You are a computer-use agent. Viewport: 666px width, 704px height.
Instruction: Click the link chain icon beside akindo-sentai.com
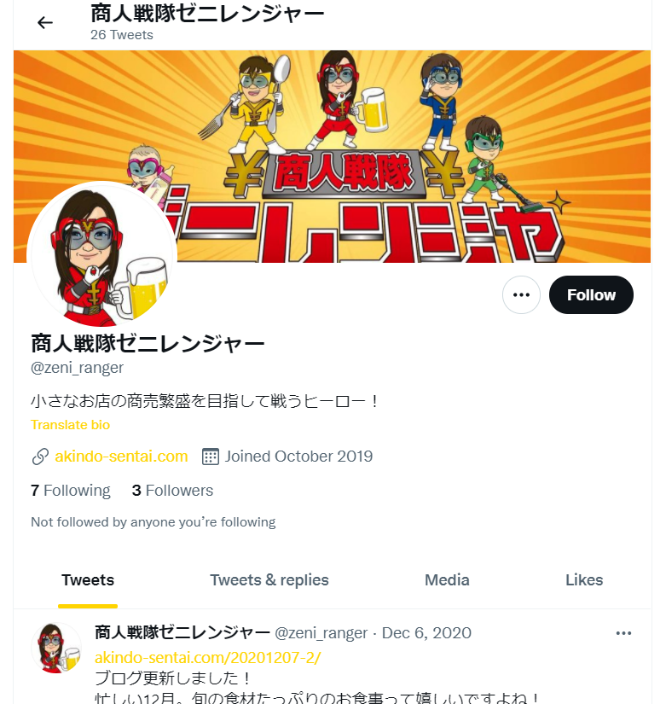(x=40, y=457)
